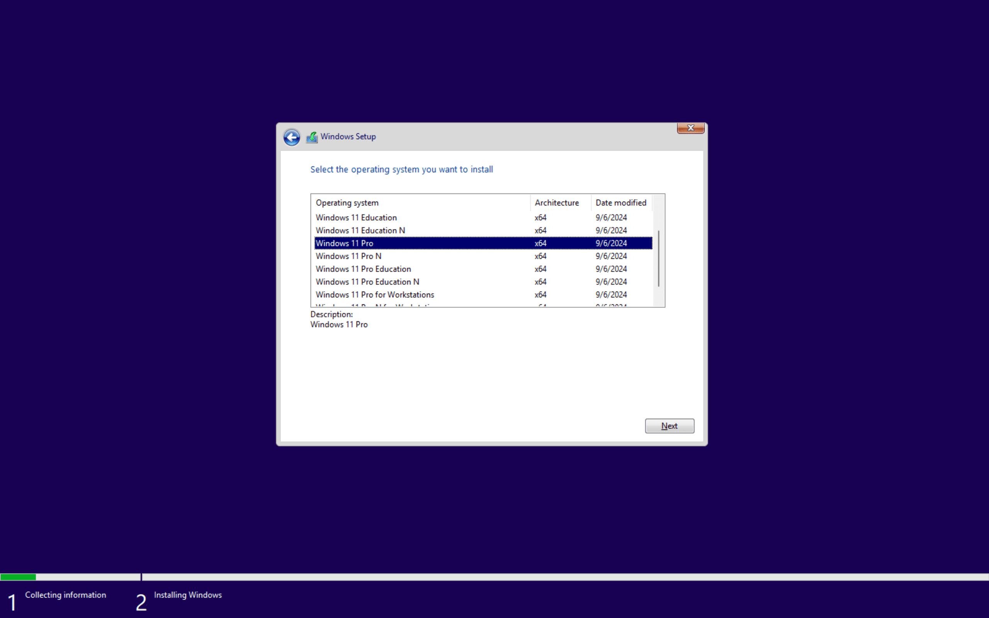Viewport: 989px width, 618px height.
Task: Click the Collecting information step label
Action: 65,595
